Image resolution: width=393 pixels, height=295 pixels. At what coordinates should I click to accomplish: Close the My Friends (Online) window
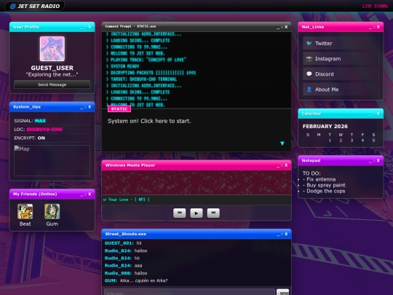coord(90,194)
